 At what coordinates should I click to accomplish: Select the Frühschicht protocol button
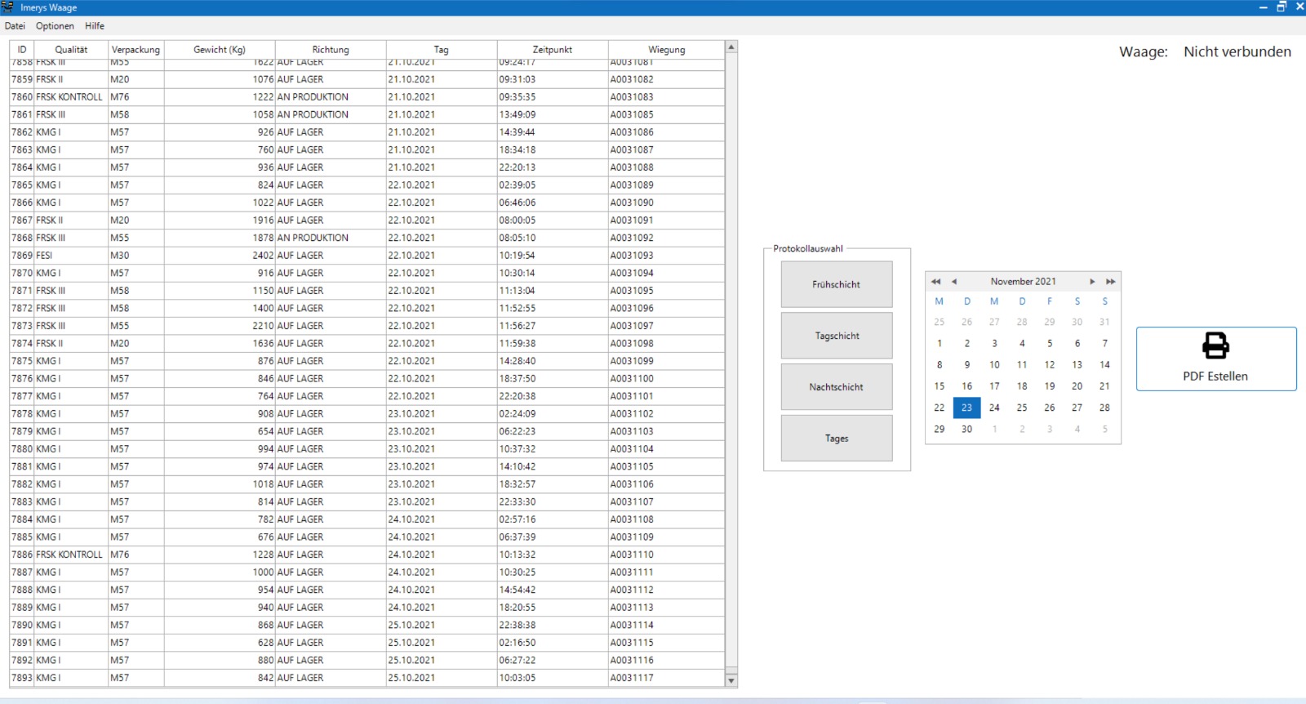(x=836, y=284)
